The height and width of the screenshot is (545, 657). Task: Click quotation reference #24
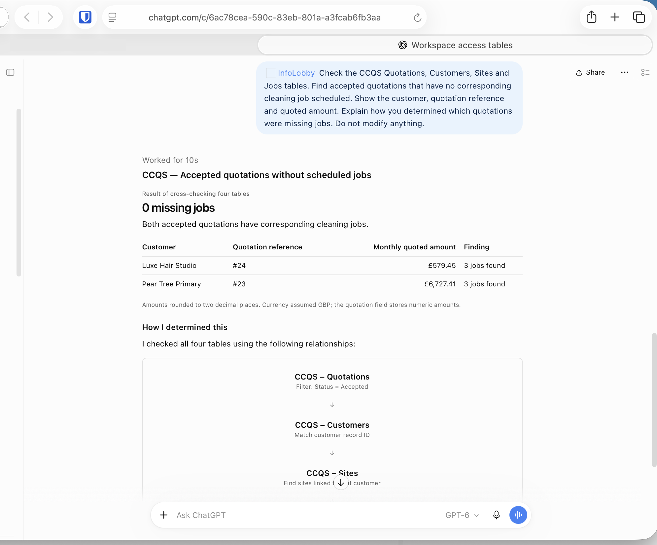[x=239, y=266]
